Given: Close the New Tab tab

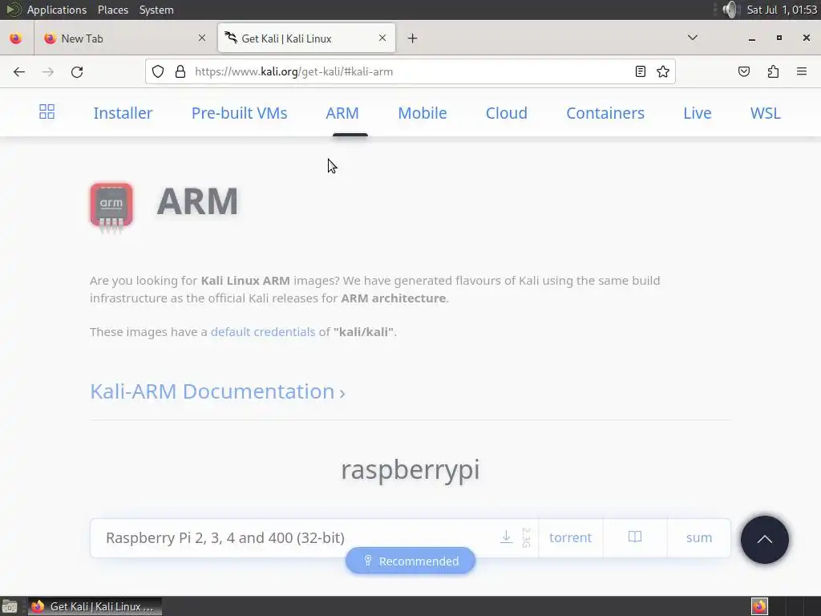Looking at the screenshot, I should pyautogui.click(x=202, y=38).
